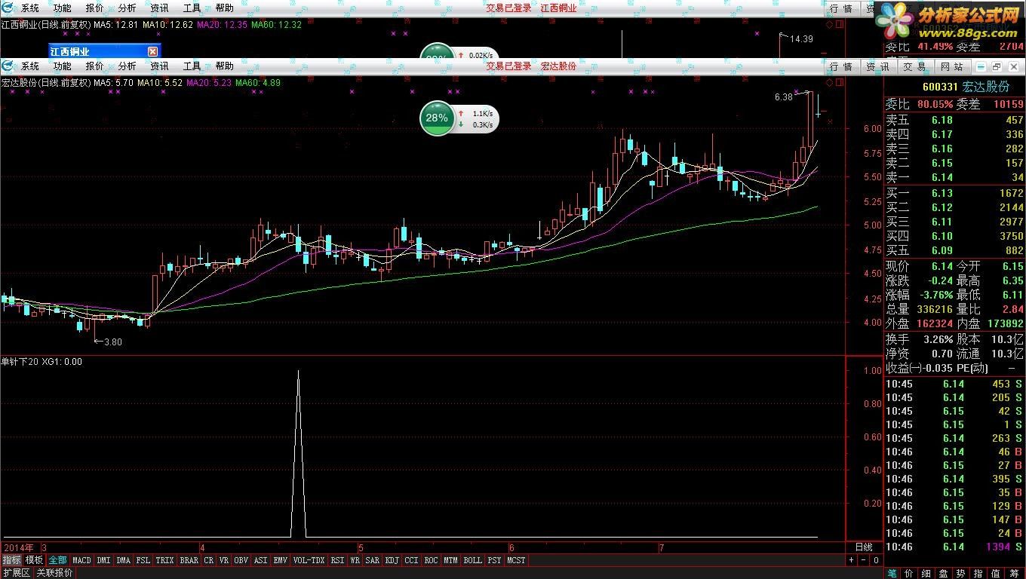Close the 江西铜业 floating tab with red X
1026x579 pixels.
152,51
